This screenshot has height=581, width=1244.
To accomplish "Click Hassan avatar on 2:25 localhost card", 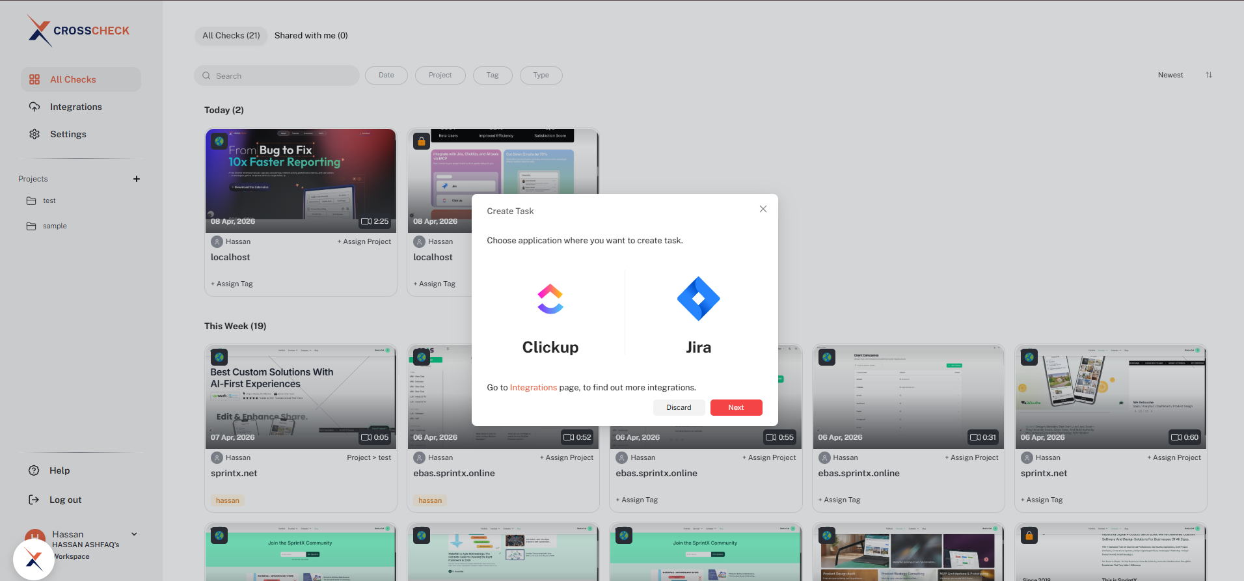I will click(217, 241).
